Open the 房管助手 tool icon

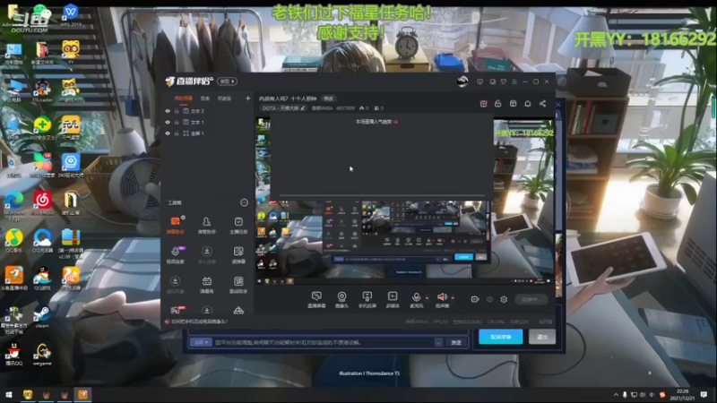[207, 226]
